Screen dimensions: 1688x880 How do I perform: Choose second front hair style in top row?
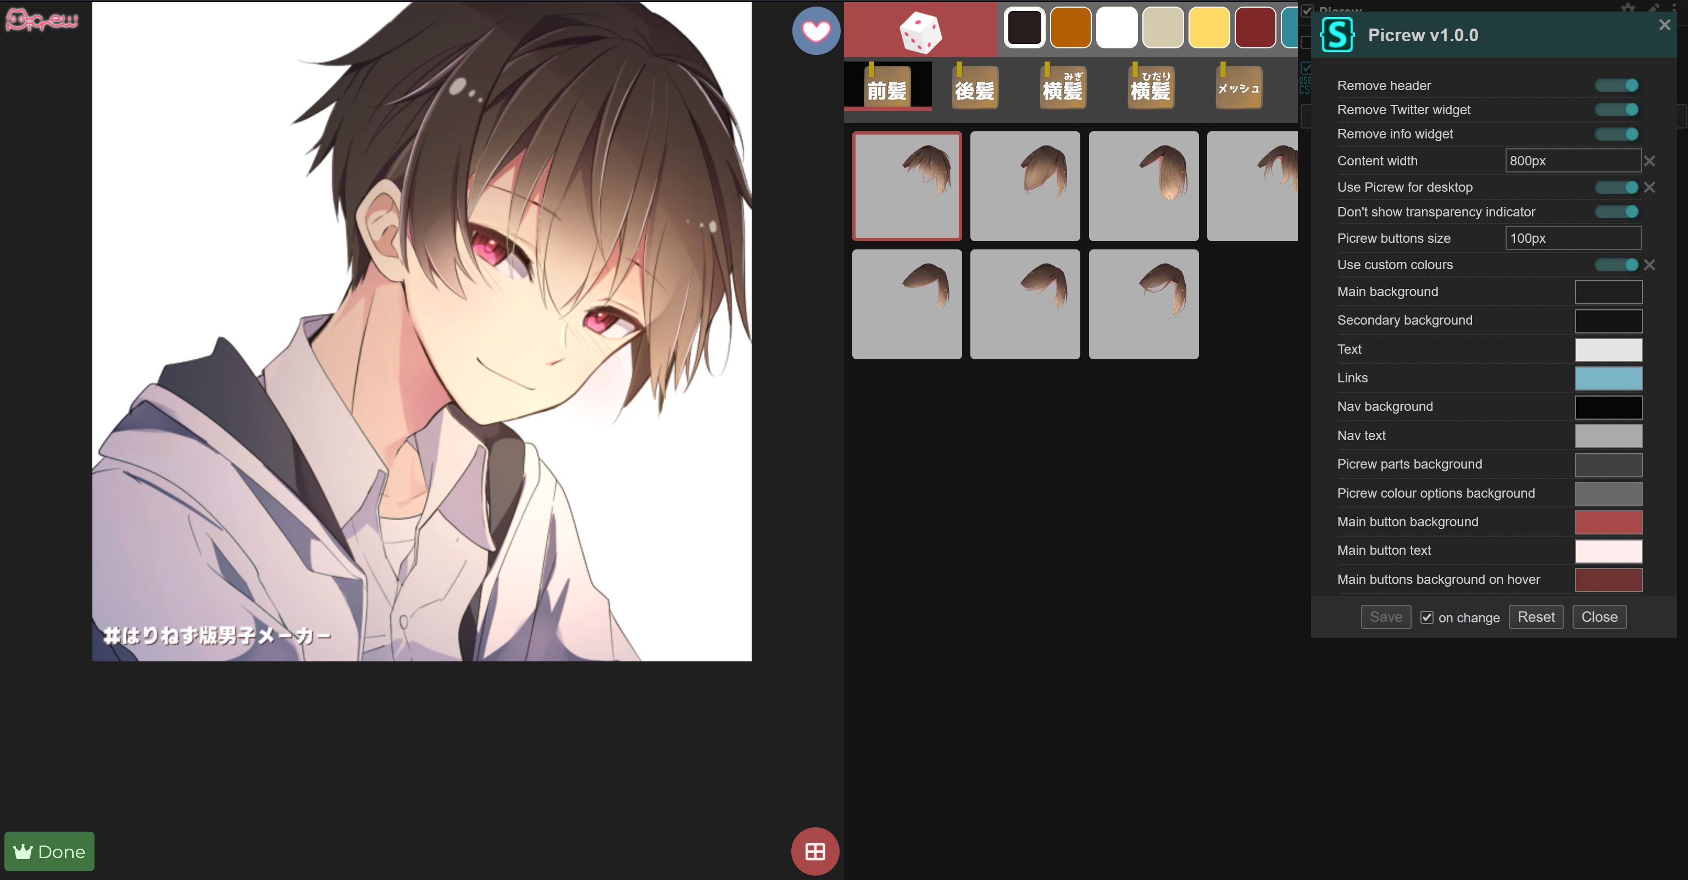1025,186
